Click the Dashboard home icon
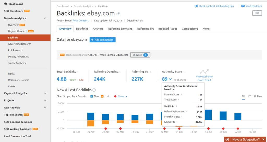Image resolution: width=267 pixels, height=142 pixels. tap(6, 4)
